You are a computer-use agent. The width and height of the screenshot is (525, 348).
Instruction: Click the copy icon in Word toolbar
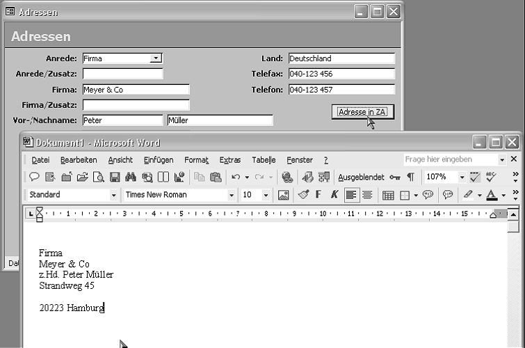tap(200, 177)
